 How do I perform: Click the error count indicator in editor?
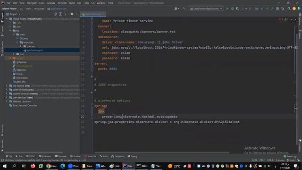281,19
